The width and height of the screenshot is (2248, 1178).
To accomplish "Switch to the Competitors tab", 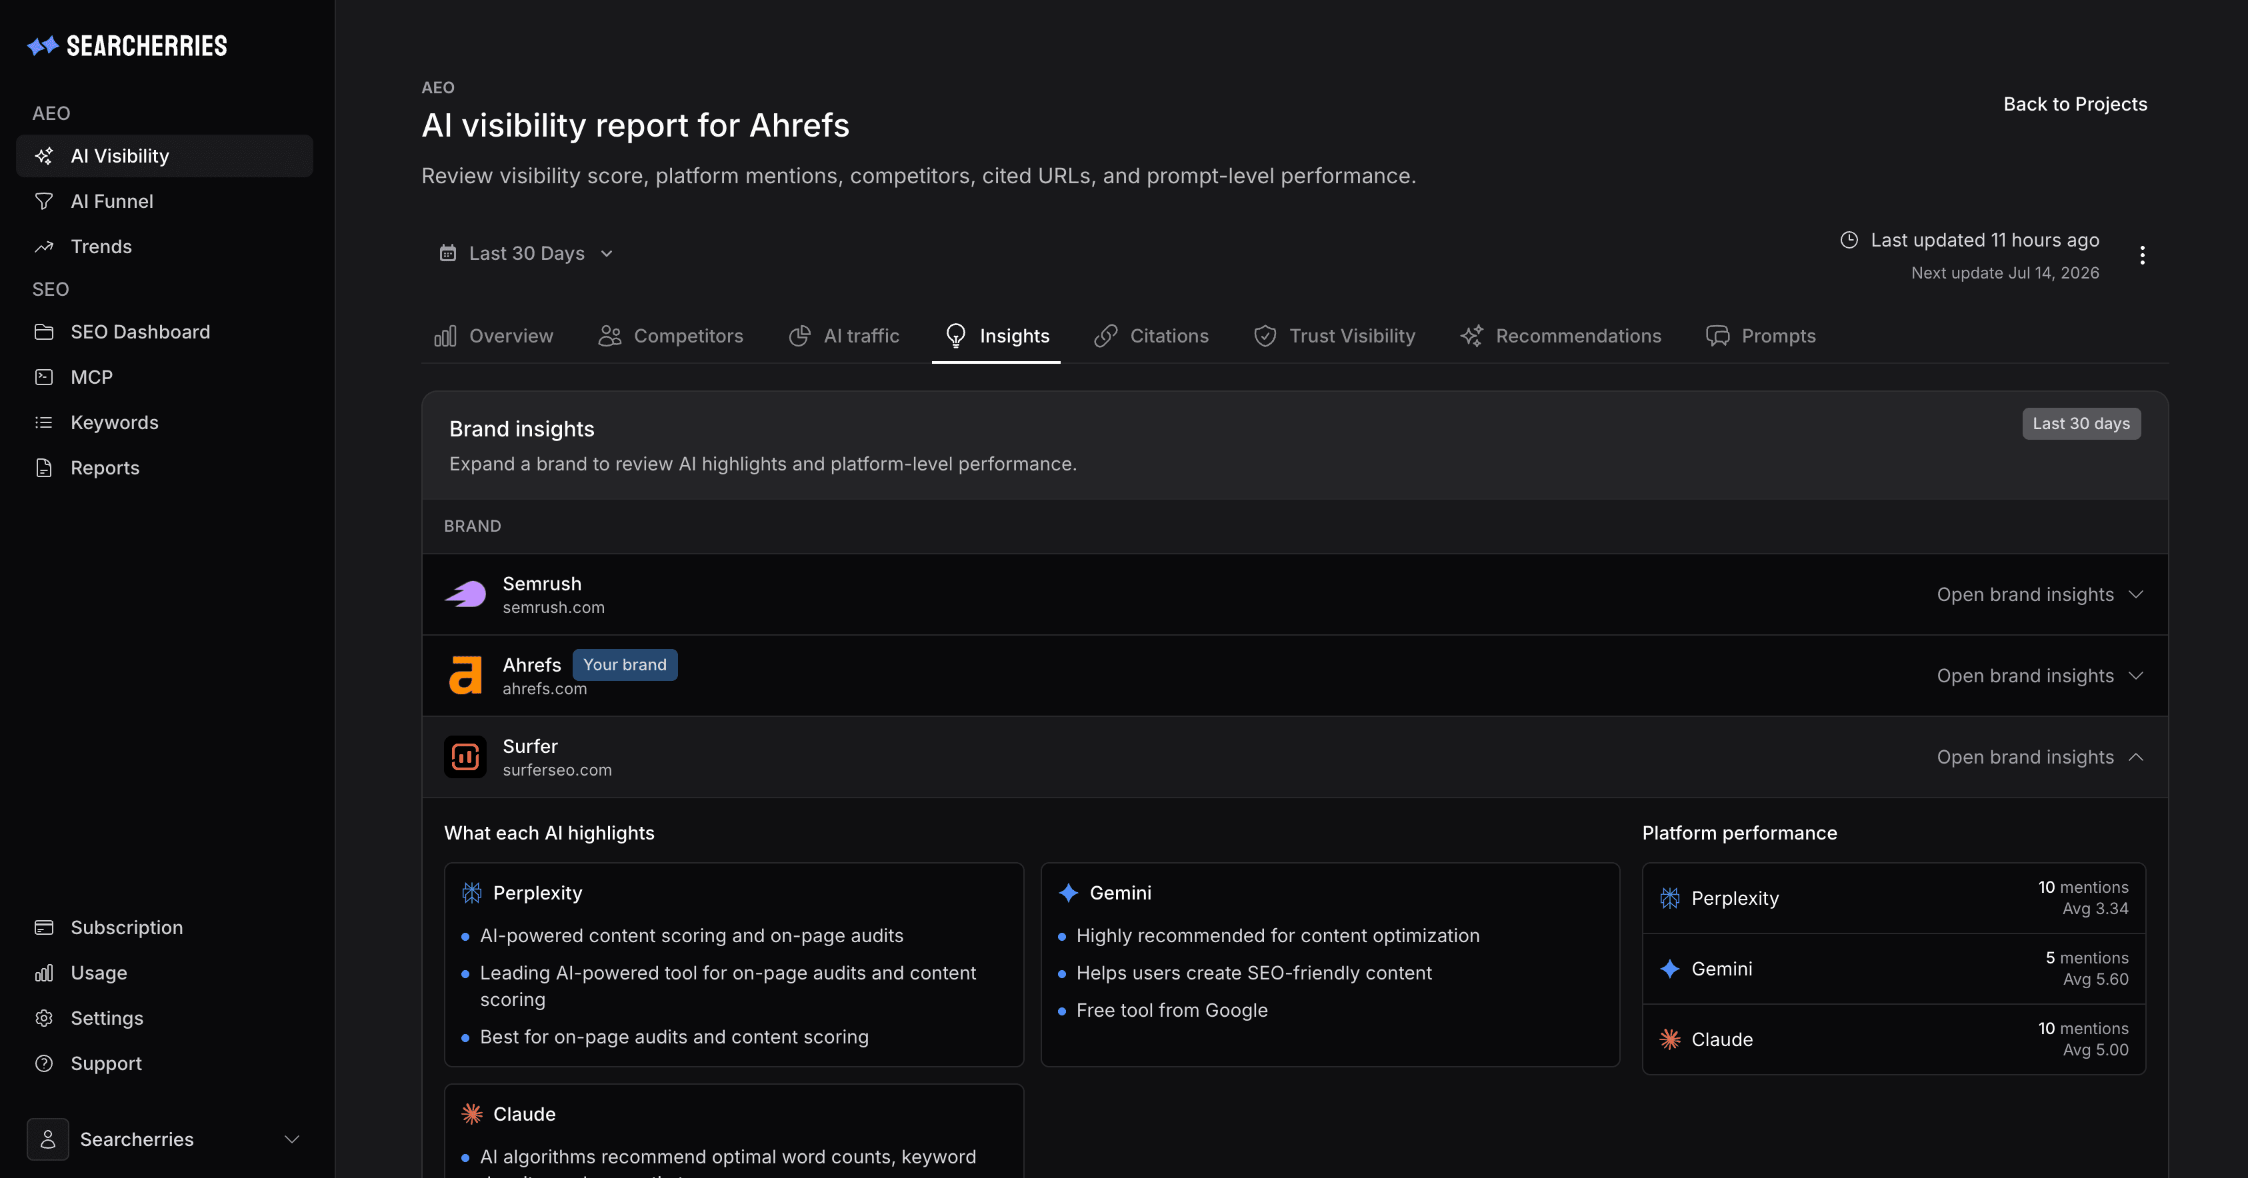I will point(671,336).
